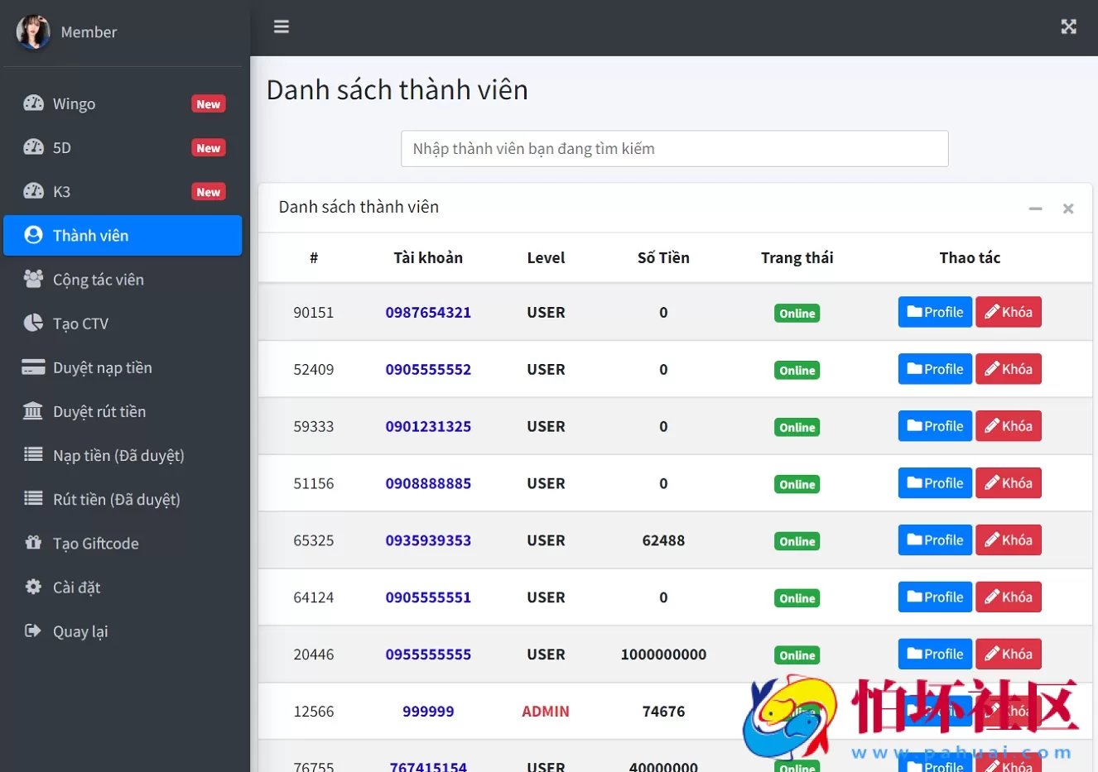
Task: Select the Tạo Giftcode gift icon
Action: [x=33, y=543]
